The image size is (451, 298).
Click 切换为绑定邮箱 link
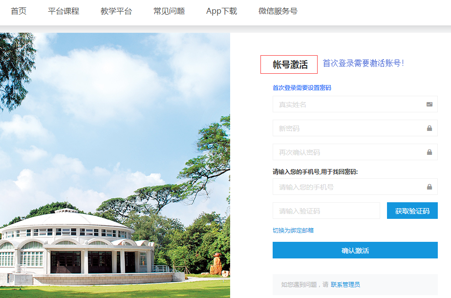point(293,231)
